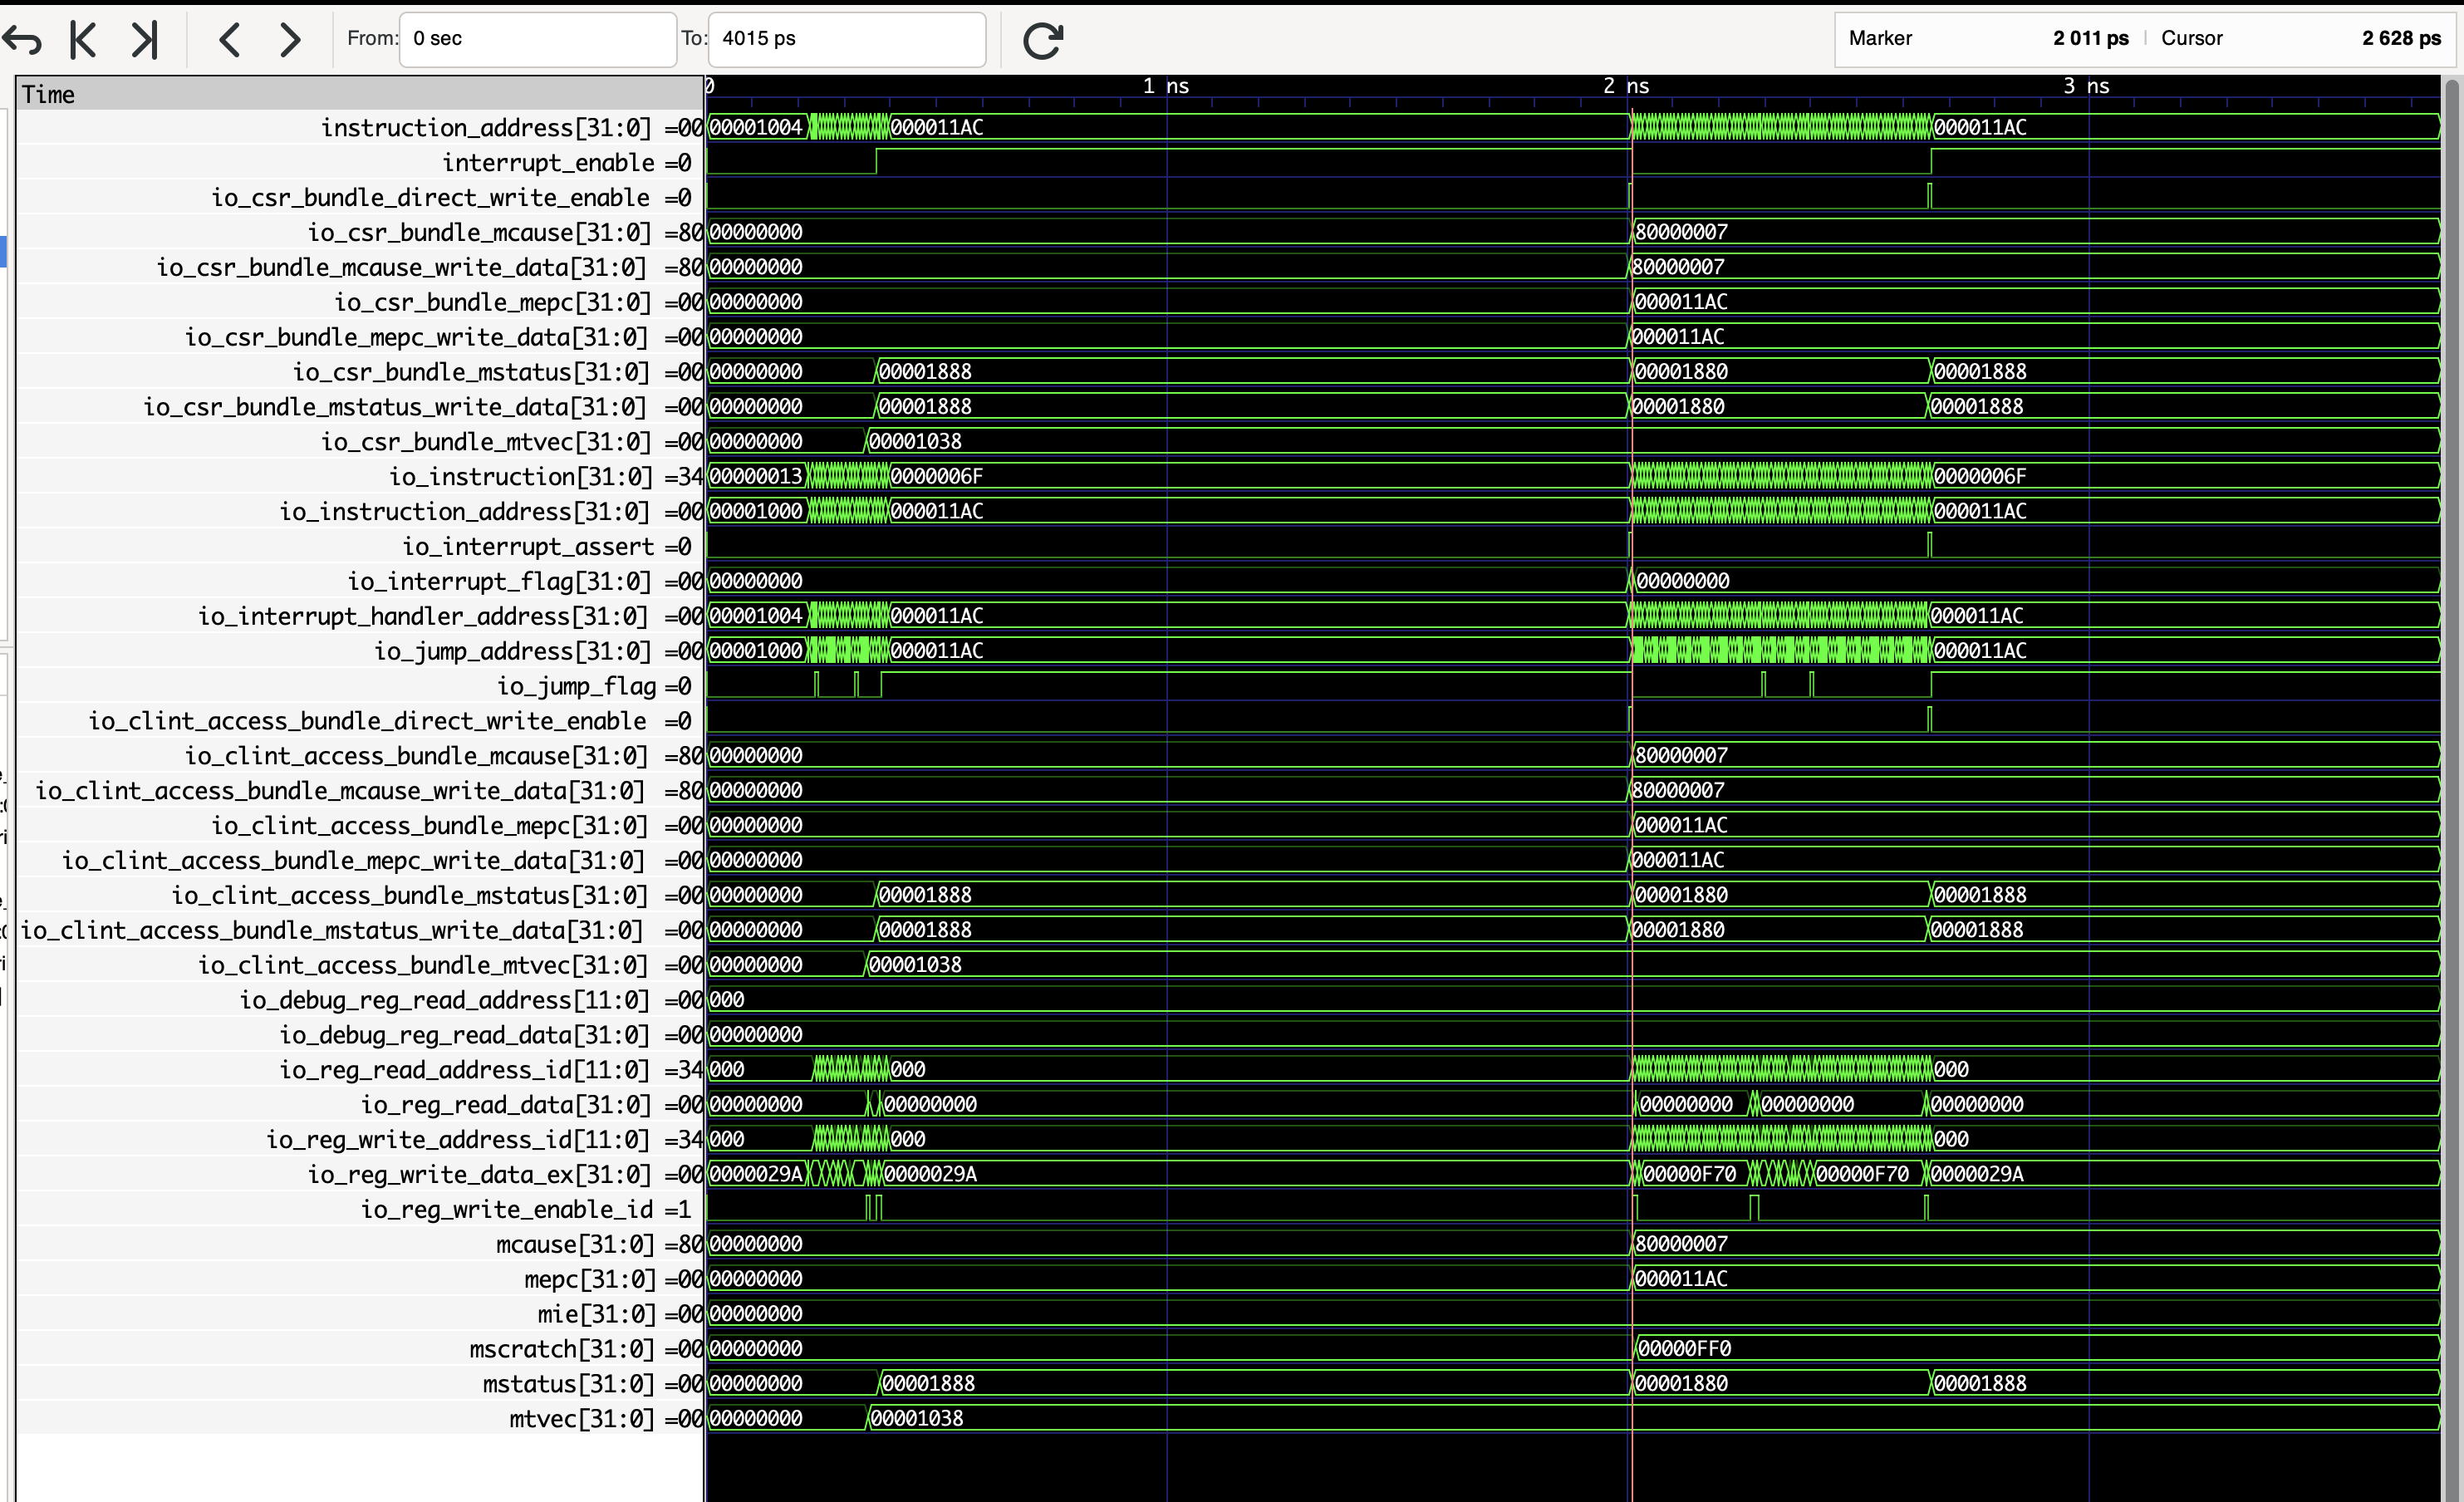Click waveform value 80000007 on mcause row

[1681, 1244]
